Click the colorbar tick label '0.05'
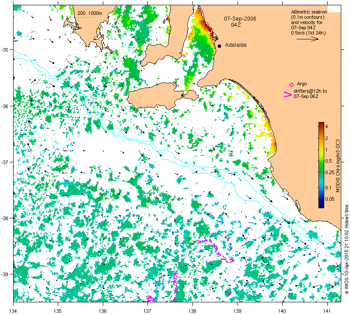Screen dimensions: 350x315 point(330,199)
